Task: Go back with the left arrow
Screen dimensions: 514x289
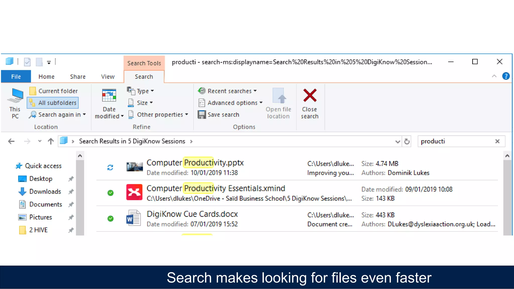Action: (11, 141)
